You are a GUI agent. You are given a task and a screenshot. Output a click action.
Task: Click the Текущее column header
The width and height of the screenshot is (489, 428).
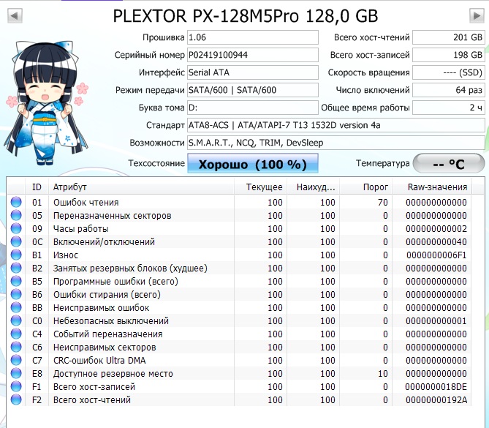pos(260,187)
